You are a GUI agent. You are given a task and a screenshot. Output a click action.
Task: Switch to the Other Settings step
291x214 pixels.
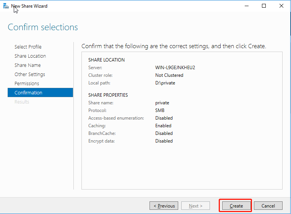pos(30,74)
